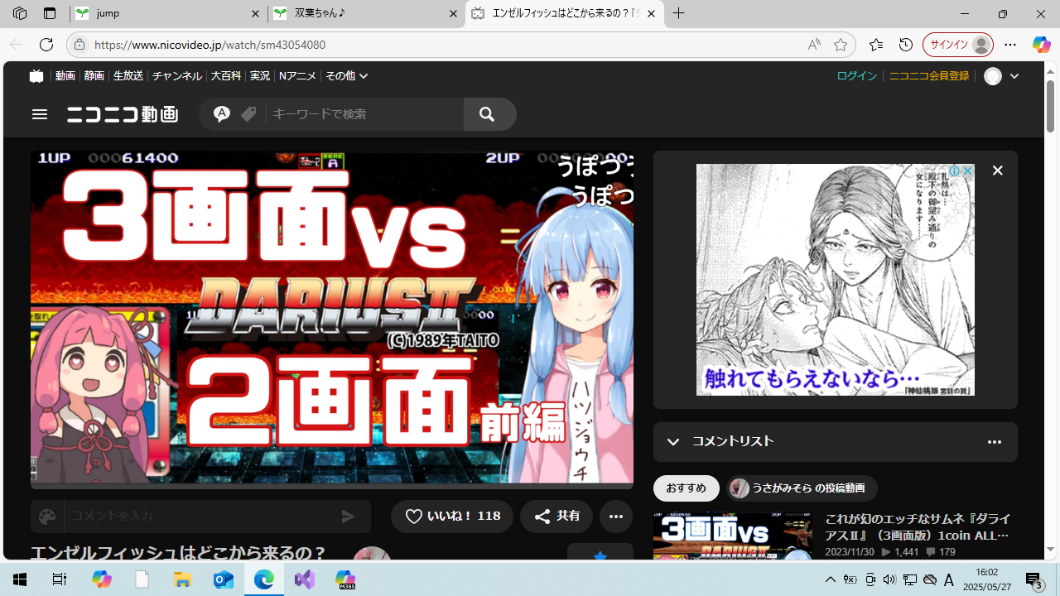Open the Edge workspaces icon
Image resolution: width=1060 pixels, height=596 pixels.
pyautogui.click(x=20, y=13)
